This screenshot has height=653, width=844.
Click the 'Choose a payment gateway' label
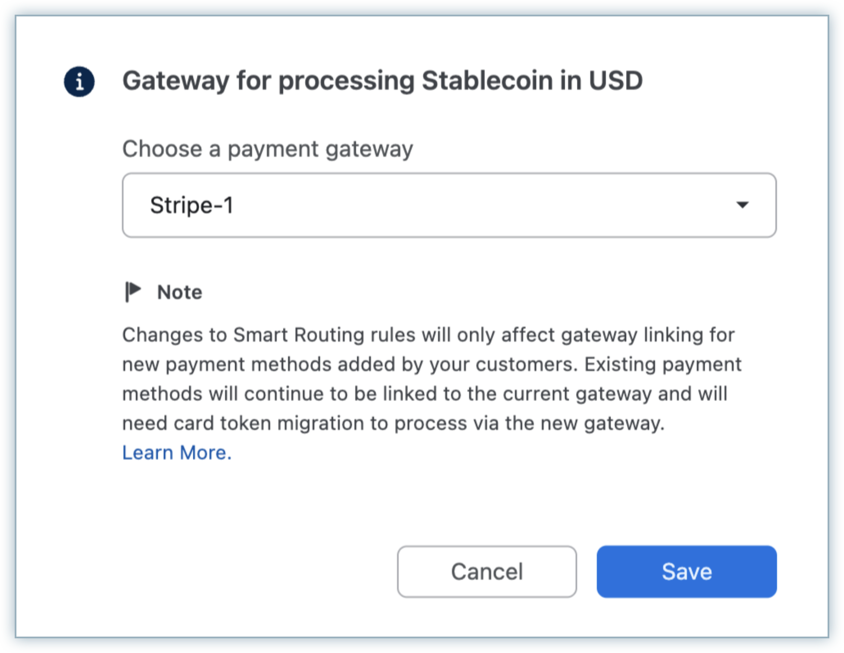tap(267, 149)
